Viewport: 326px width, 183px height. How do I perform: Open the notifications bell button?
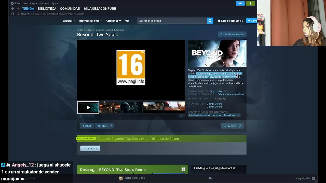point(250,3)
